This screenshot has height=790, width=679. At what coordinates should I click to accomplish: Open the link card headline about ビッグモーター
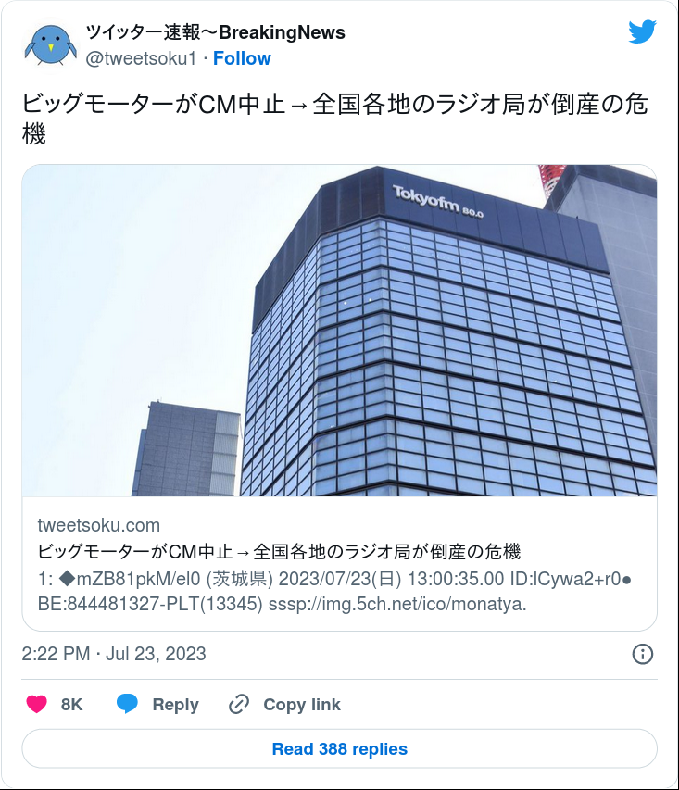click(279, 552)
